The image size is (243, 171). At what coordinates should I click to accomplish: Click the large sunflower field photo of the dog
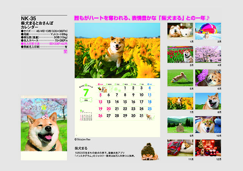[x=117, y=50]
